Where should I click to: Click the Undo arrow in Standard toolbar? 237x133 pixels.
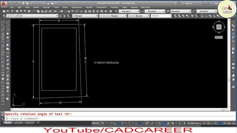click(55, 11)
